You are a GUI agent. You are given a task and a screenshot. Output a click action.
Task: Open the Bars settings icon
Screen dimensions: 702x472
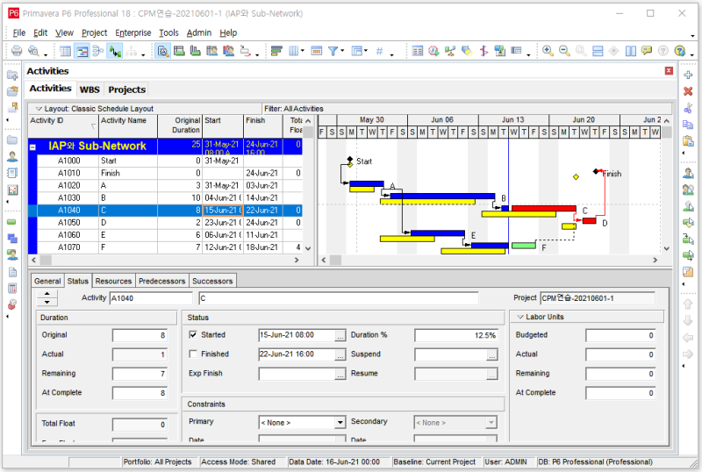276,51
